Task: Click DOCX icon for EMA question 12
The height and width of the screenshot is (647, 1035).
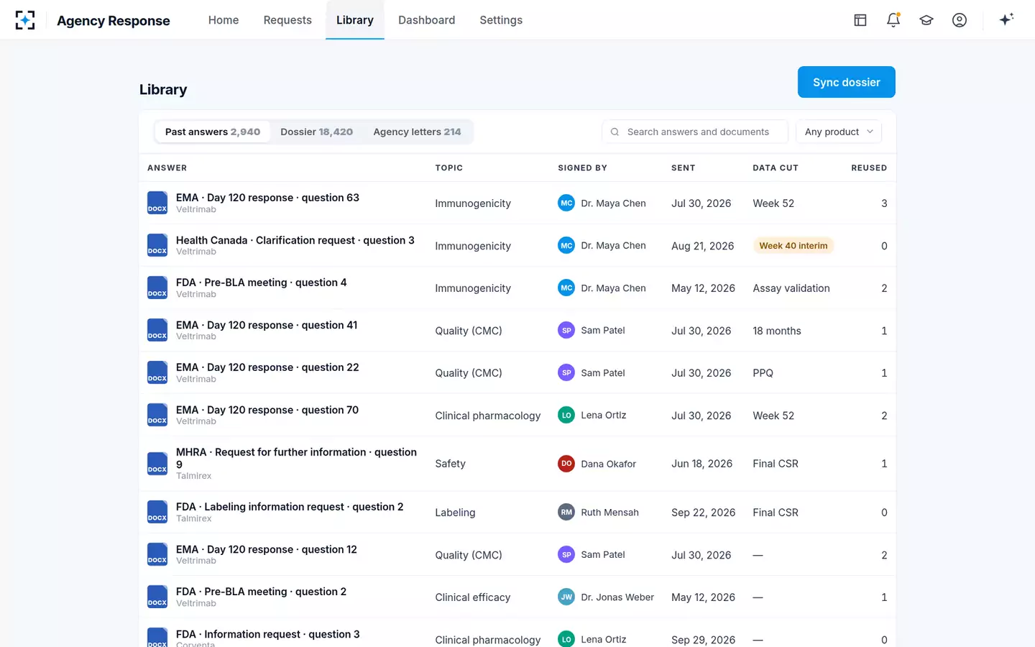Action: [x=157, y=554]
